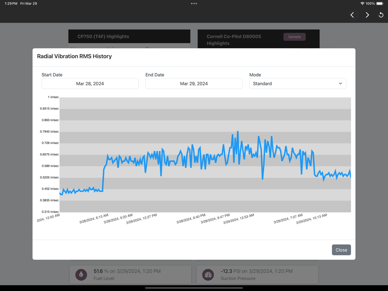388x291 pixels.
Task: Open the End Date field Mar 29, 2024
Action: pyautogui.click(x=194, y=83)
